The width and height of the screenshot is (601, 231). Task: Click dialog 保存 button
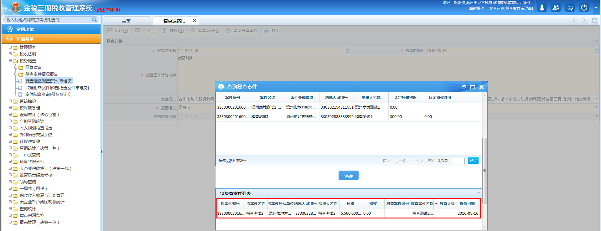pyautogui.click(x=349, y=176)
